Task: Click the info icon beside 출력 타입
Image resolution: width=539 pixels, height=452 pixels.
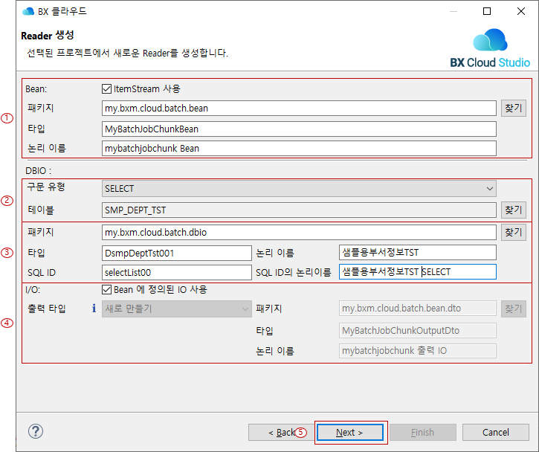Action: pyautogui.click(x=94, y=308)
